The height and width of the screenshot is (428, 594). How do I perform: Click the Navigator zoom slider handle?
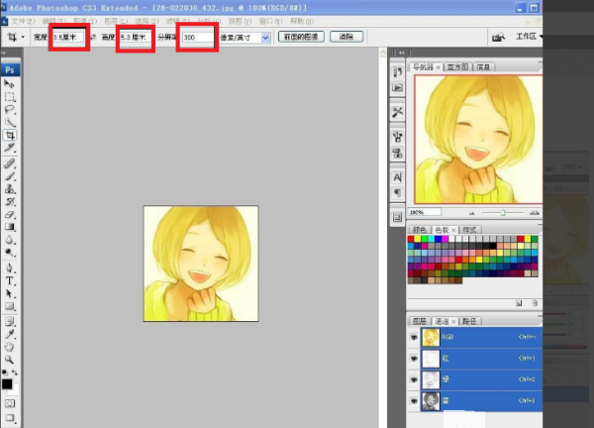pos(503,213)
